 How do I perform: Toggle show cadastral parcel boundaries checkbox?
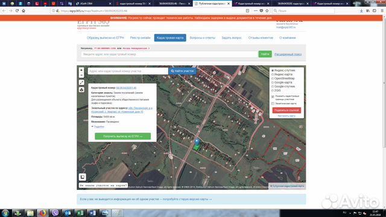tap(273, 96)
